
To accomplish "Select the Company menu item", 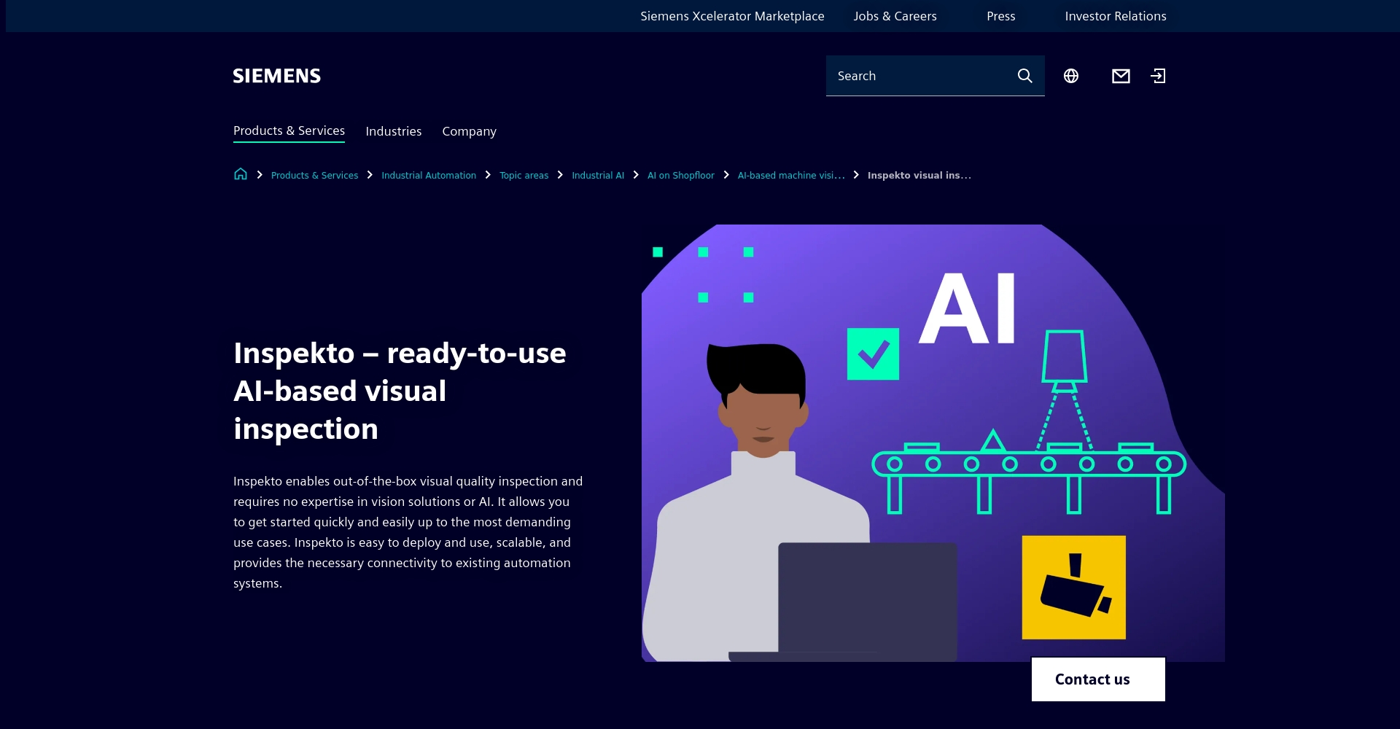I will pyautogui.click(x=469, y=131).
